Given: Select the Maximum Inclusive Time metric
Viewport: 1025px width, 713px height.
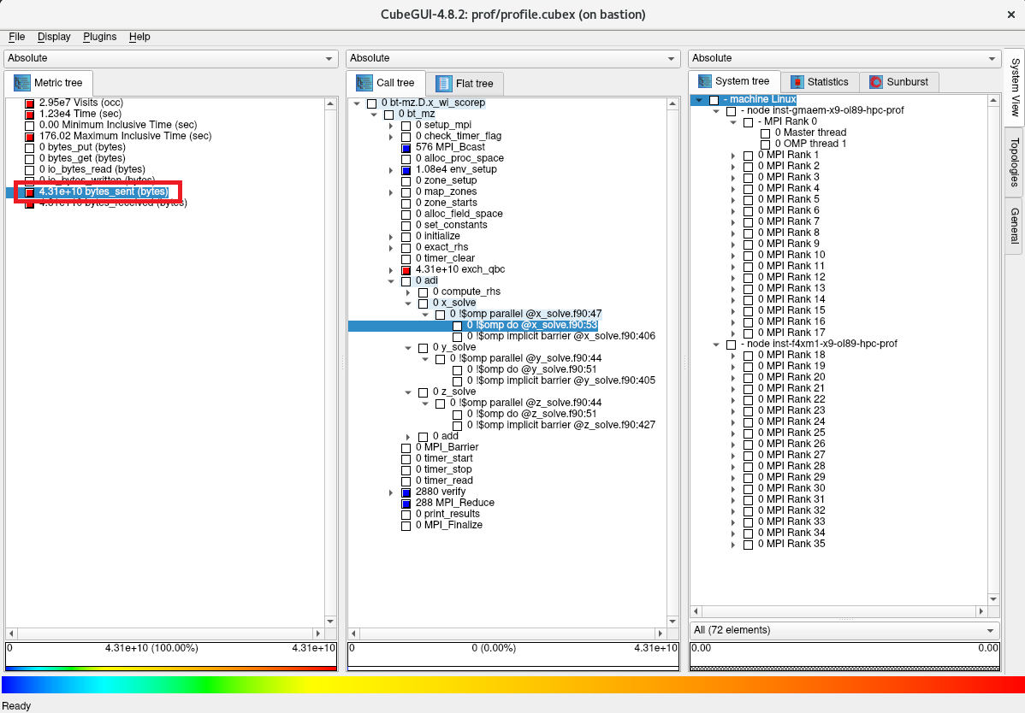Looking at the screenshot, I should coord(125,136).
